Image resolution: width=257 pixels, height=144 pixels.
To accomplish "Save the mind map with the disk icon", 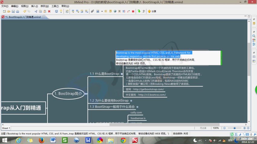I will (13, 11).
